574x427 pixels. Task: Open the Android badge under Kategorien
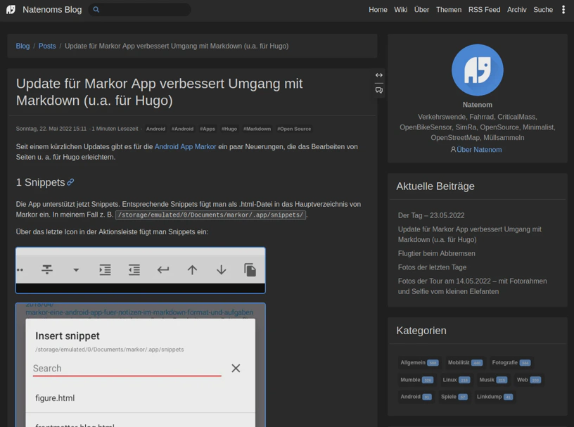click(x=416, y=397)
